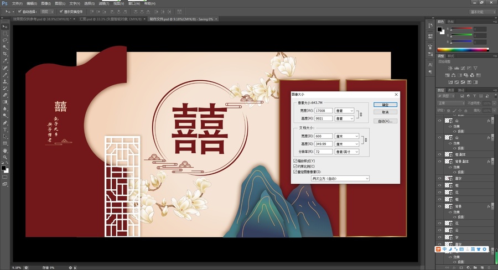Open the pixel height unit dropdown (像素)
This screenshot has height=270, width=498.
click(x=344, y=118)
